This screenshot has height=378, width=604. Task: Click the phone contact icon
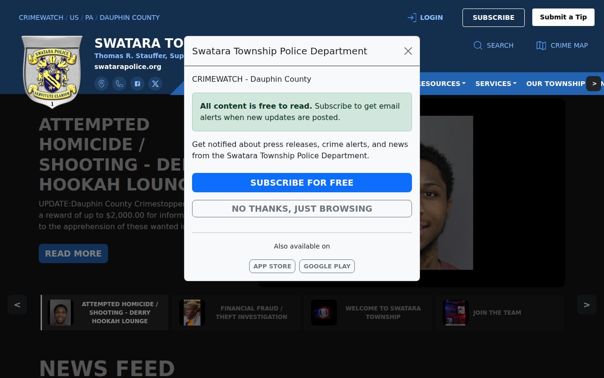click(x=119, y=84)
